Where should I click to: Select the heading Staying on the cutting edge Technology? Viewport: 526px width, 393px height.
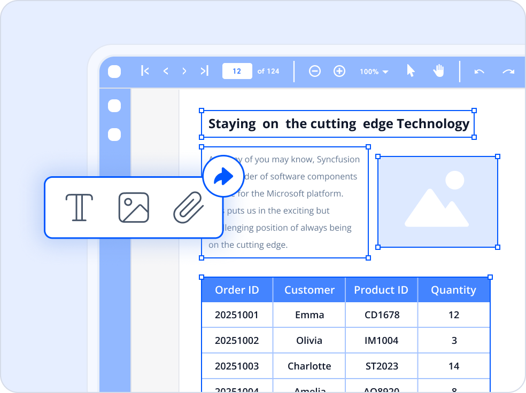339,124
